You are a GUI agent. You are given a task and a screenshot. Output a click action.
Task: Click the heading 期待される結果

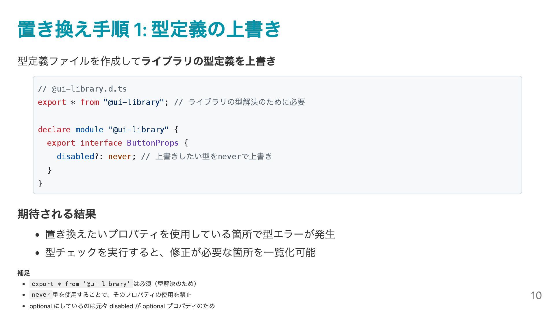coord(57,214)
